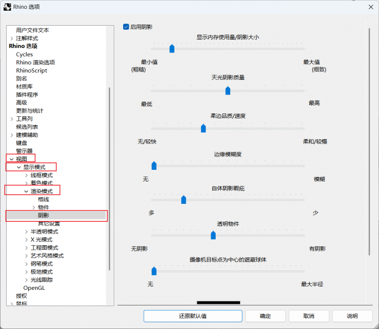The width and height of the screenshot is (379, 329).
Task: Collapse the 渲染模式 tree node
Action: tap(26, 192)
